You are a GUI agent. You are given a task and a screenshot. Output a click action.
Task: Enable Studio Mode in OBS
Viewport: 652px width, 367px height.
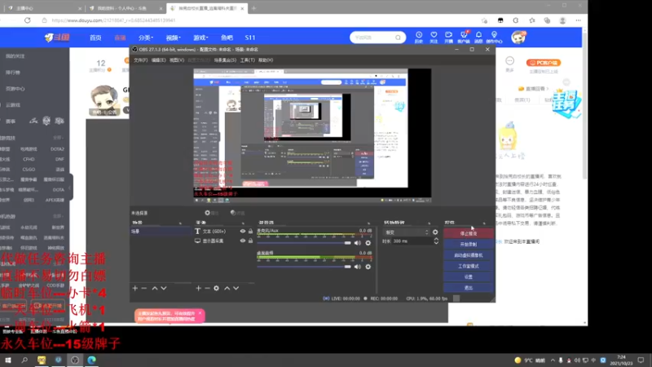pos(468,266)
